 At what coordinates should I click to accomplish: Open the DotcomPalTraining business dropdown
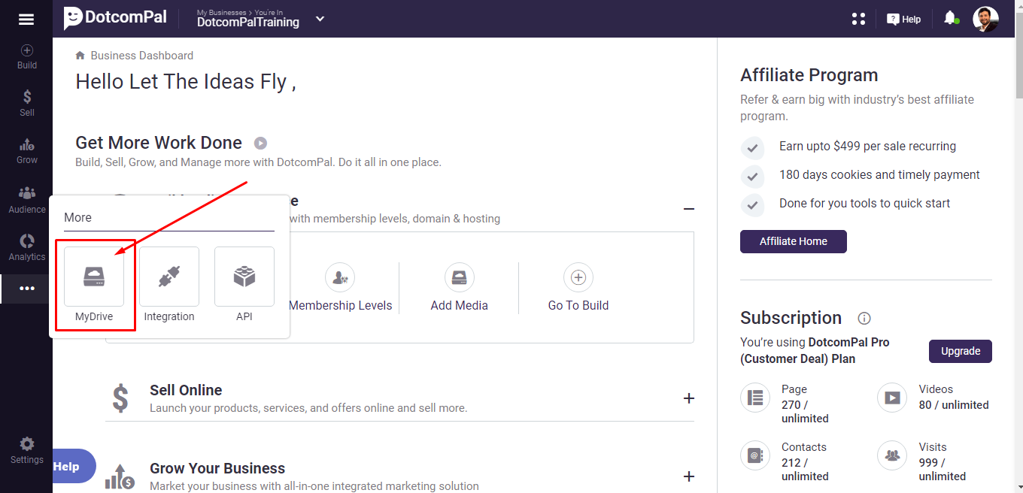(320, 19)
